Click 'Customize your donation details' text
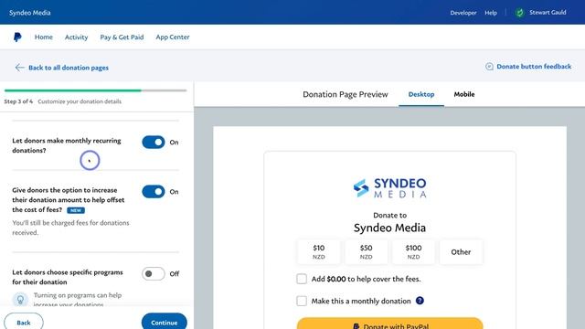The width and height of the screenshot is (585, 329). [x=80, y=101]
